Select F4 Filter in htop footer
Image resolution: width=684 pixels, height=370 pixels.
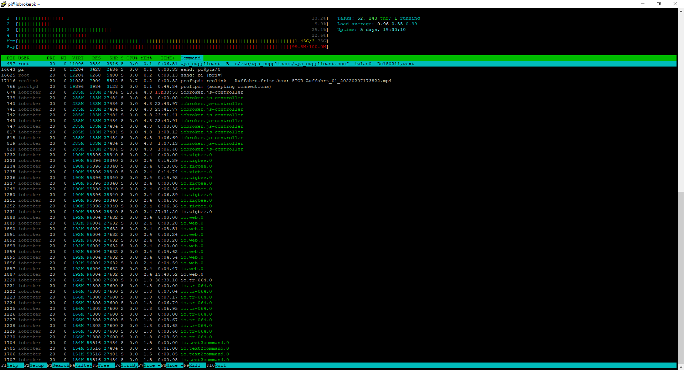pos(81,365)
